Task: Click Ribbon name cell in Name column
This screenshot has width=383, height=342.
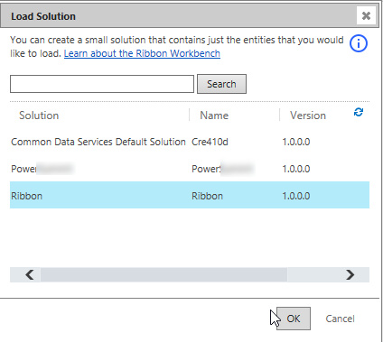Action: pyautogui.click(x=207, y=196)
